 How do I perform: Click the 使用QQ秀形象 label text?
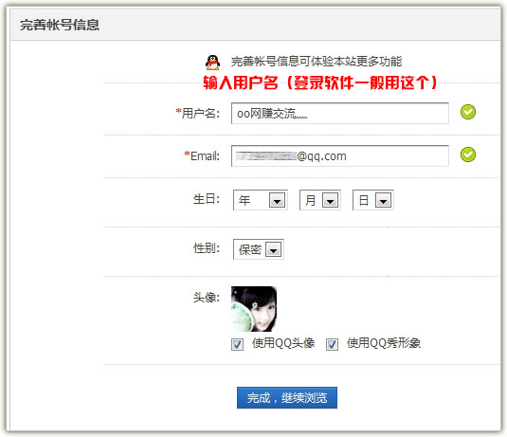384,343
